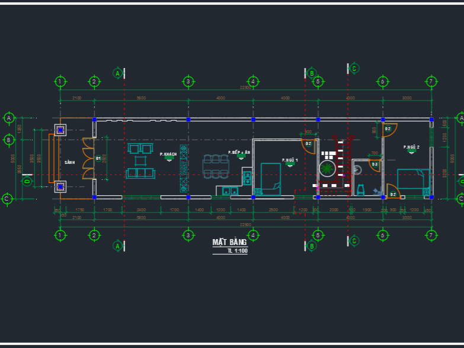Click the TL 1:100 scale text
The image size is (464, 348).
coord(237,251)
